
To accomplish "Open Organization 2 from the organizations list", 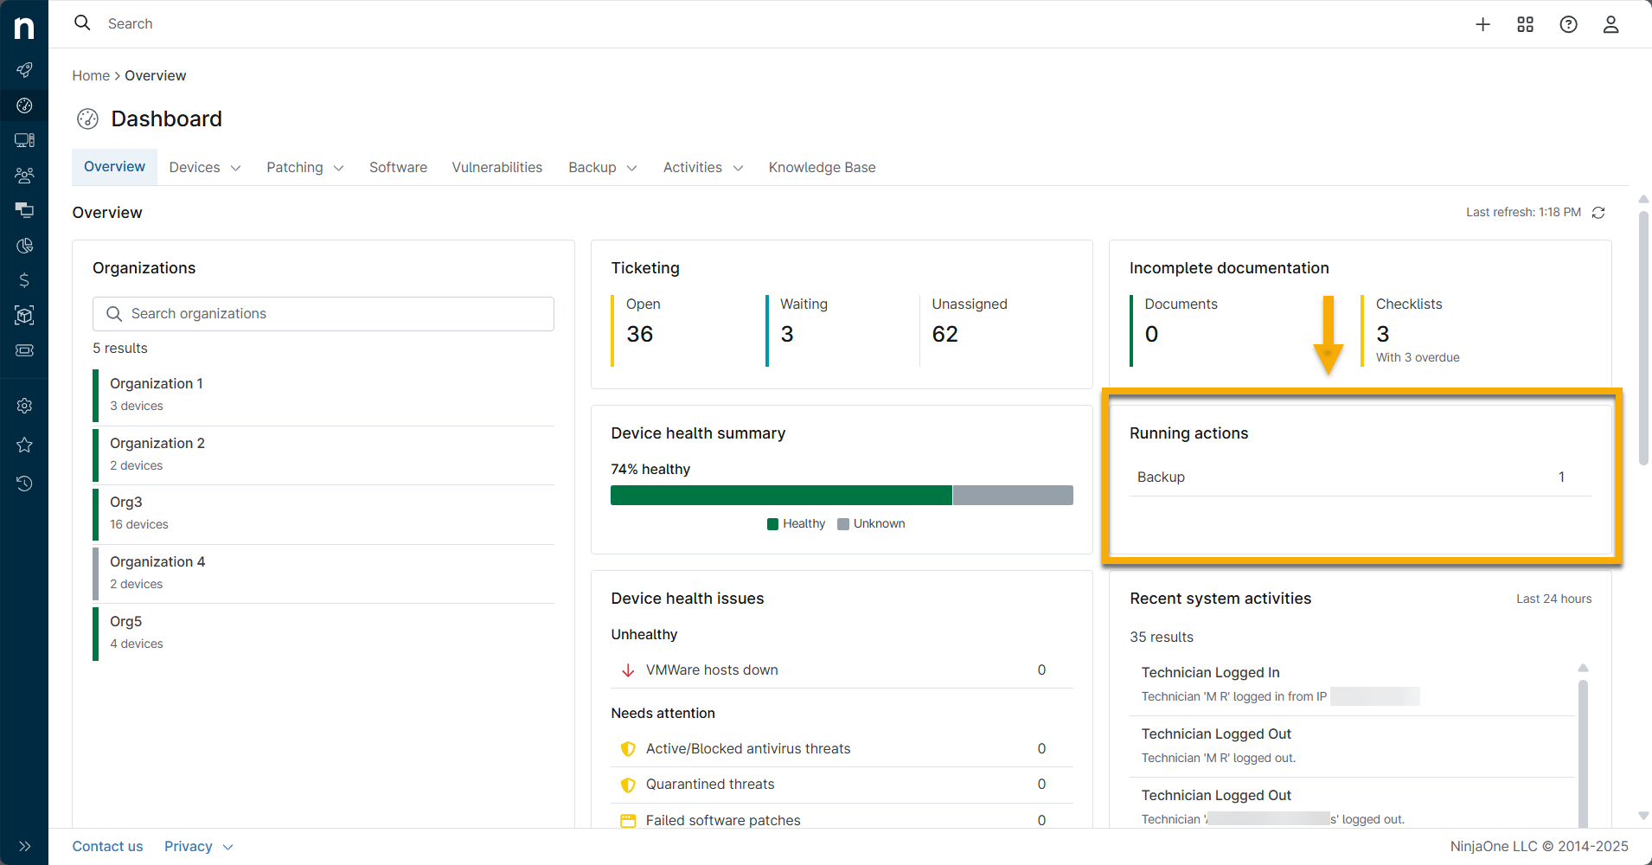I will [157, 443].
